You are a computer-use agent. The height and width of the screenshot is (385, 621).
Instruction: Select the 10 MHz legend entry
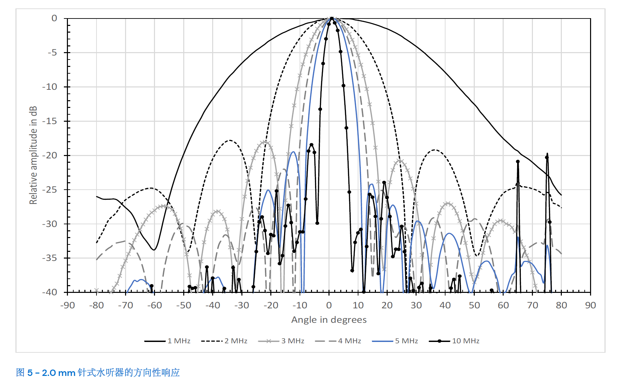tap(454, 341)
